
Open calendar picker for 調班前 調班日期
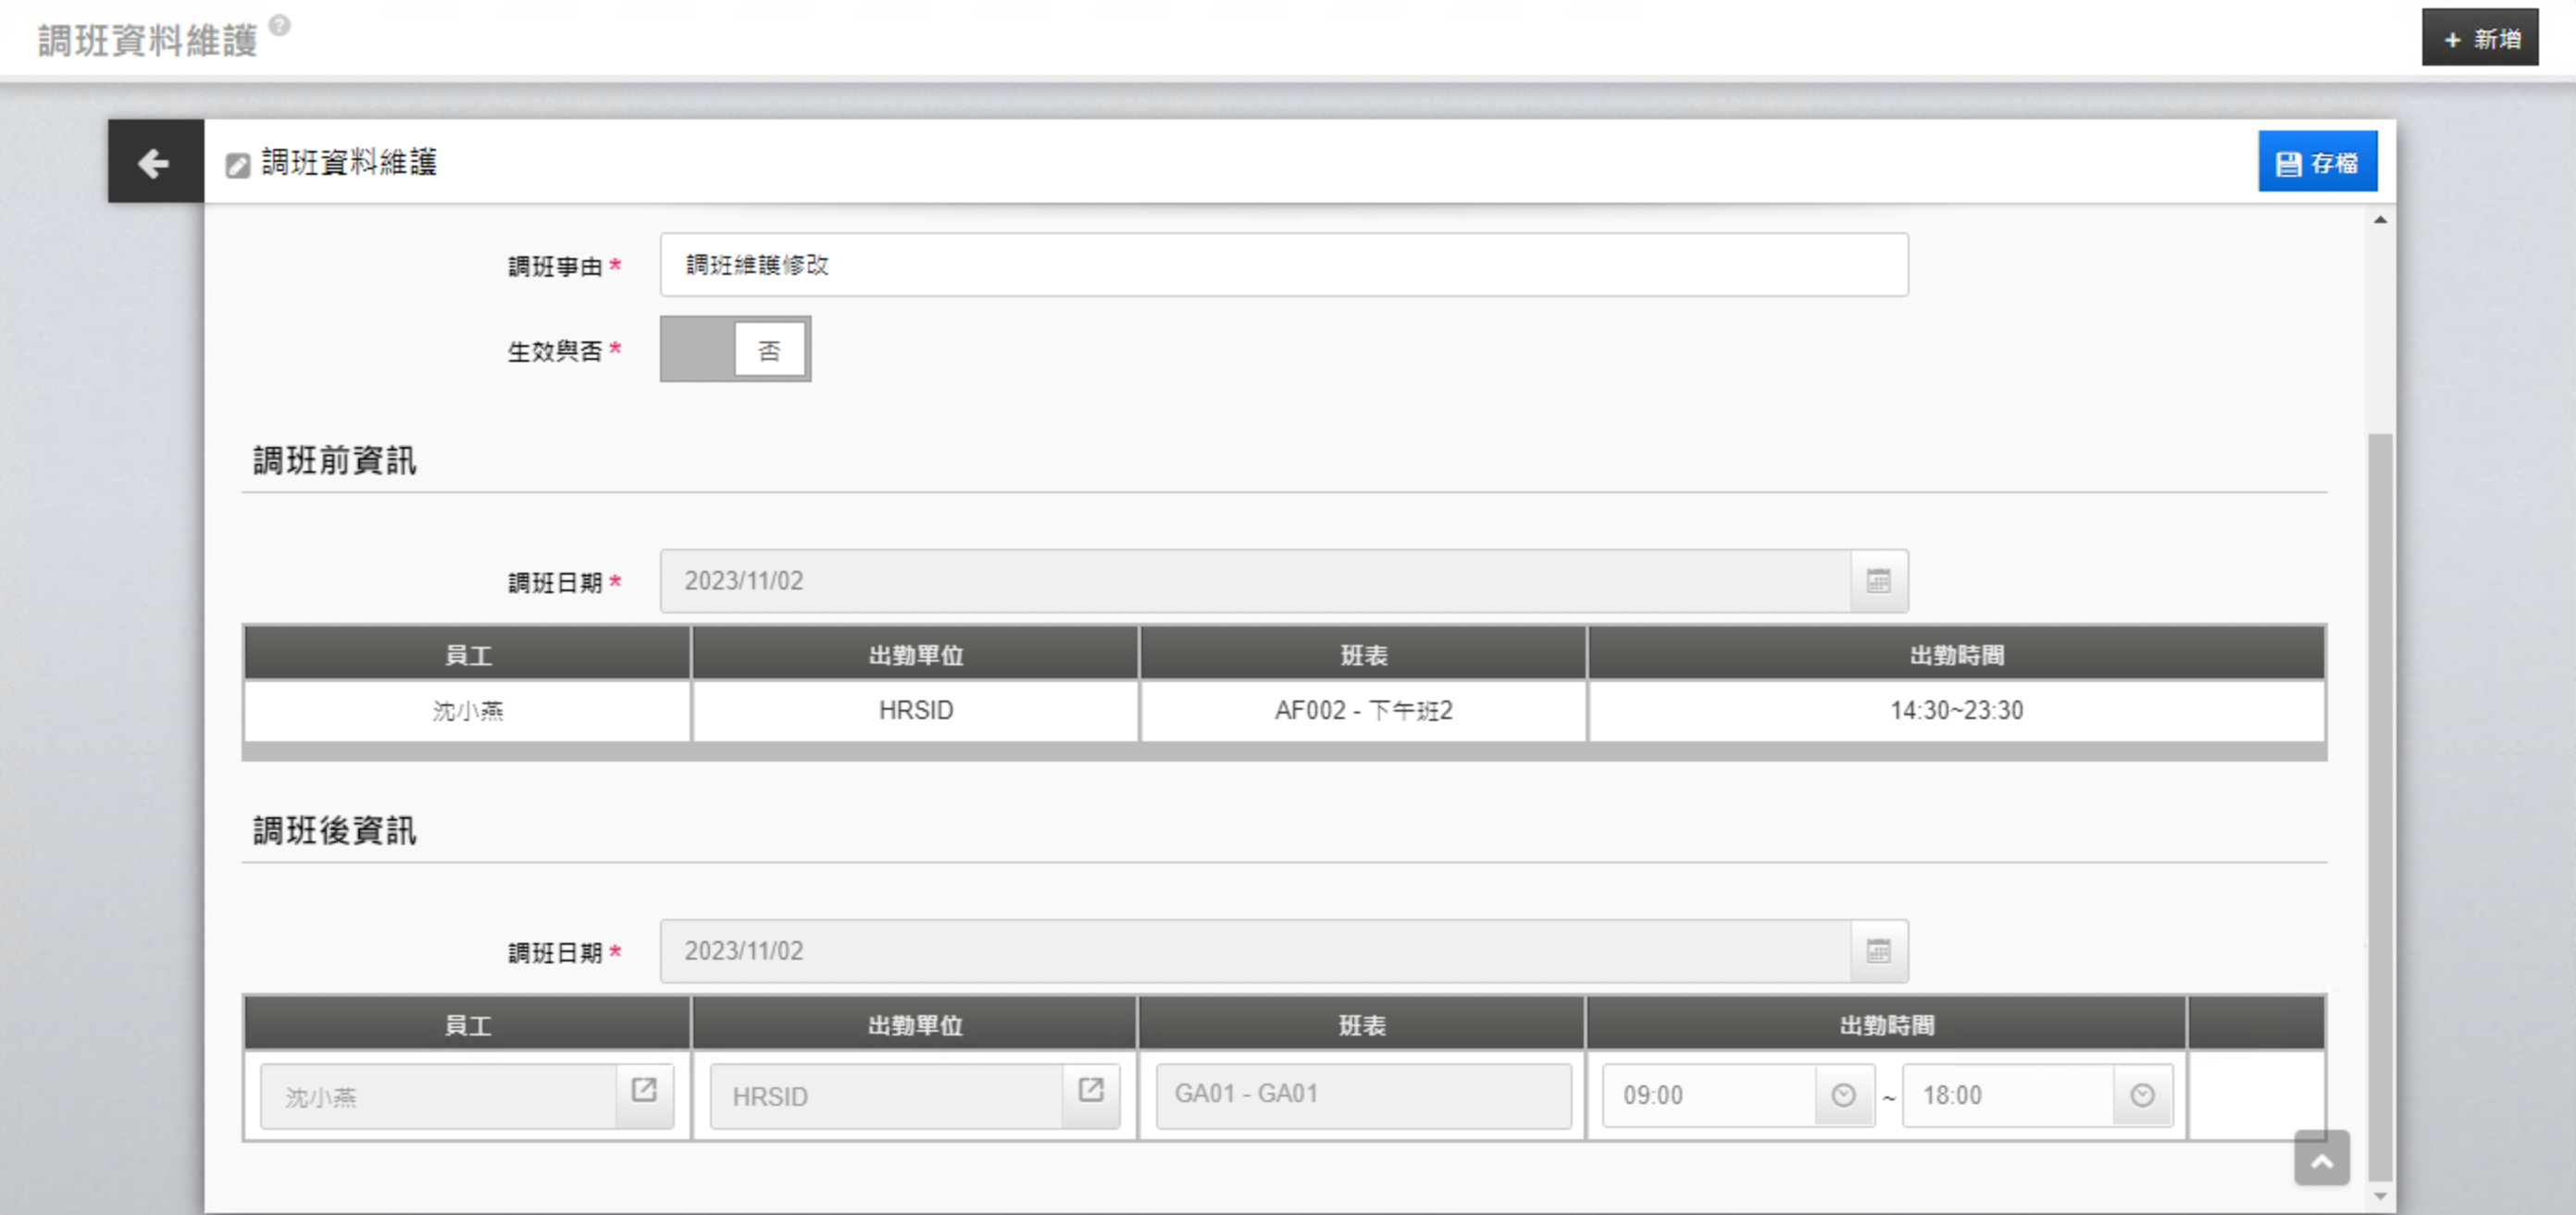(1878, 581)
